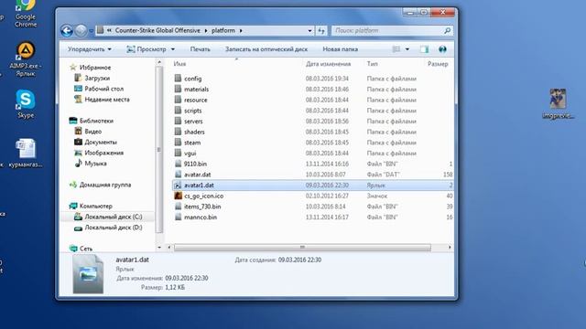Open the AIMP3.exe desktop shortcut
The image size is (586, 329).
[x=26, y=58]
